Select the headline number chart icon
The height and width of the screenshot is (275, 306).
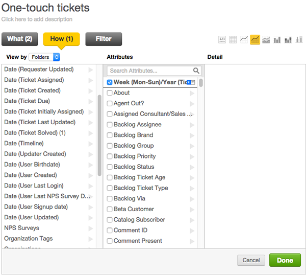click(x=222, y=39)
